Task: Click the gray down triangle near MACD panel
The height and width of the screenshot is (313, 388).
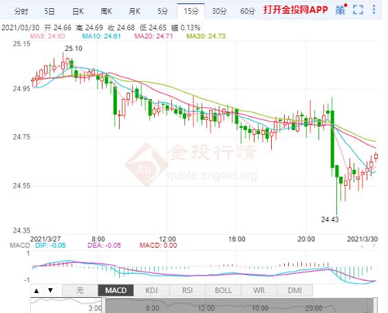Action: coord(374,246)
